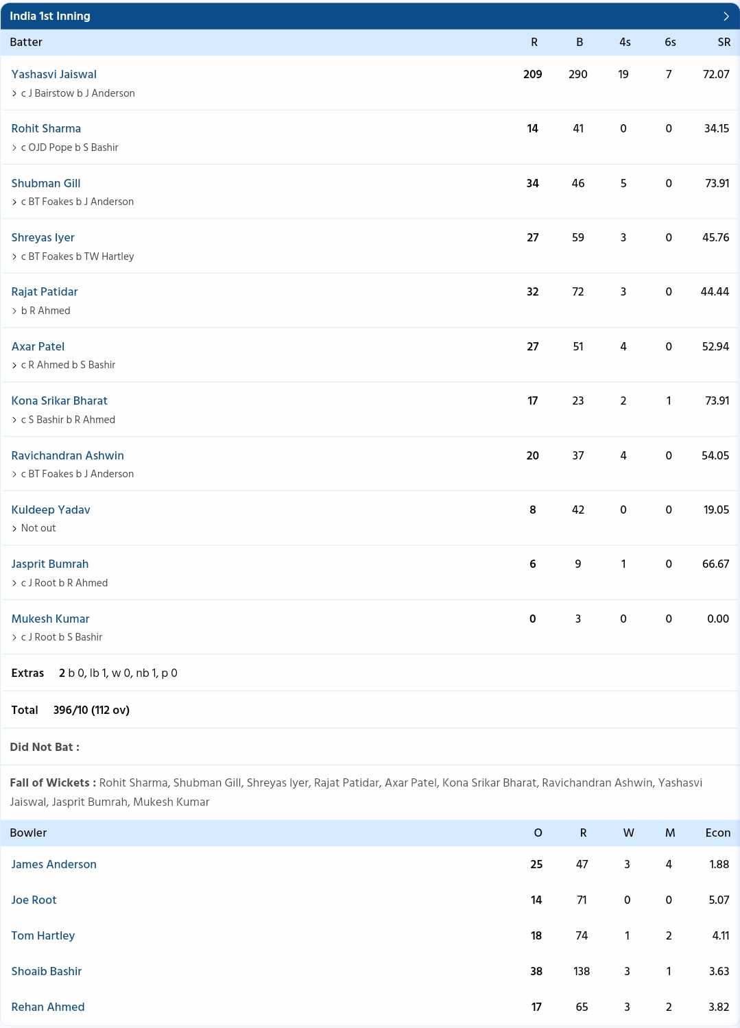Viewport: 740px width, 1028px height.
Task: Click the chevron beside Axar Patel's dismissal
Action: coord(14,365)
